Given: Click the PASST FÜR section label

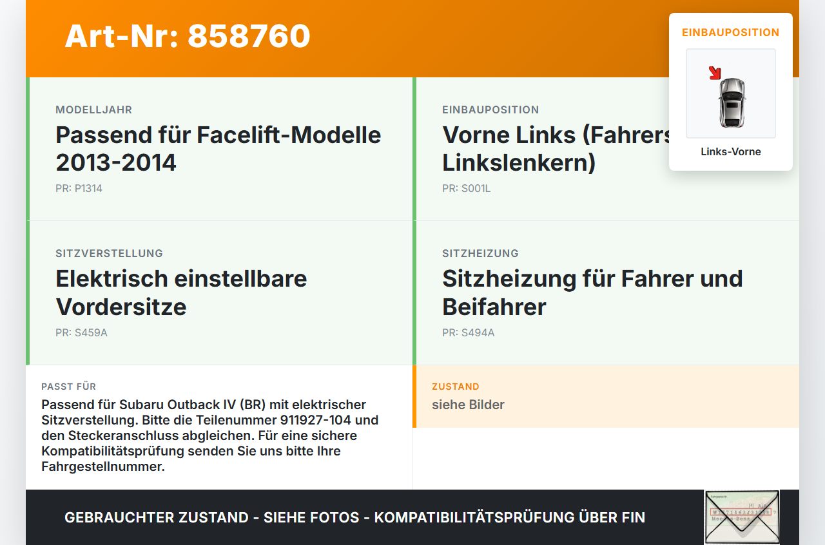Looking at the screenshot, I should [x=69, y=387].
